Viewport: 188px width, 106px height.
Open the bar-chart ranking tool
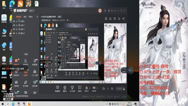coord(16,83)
